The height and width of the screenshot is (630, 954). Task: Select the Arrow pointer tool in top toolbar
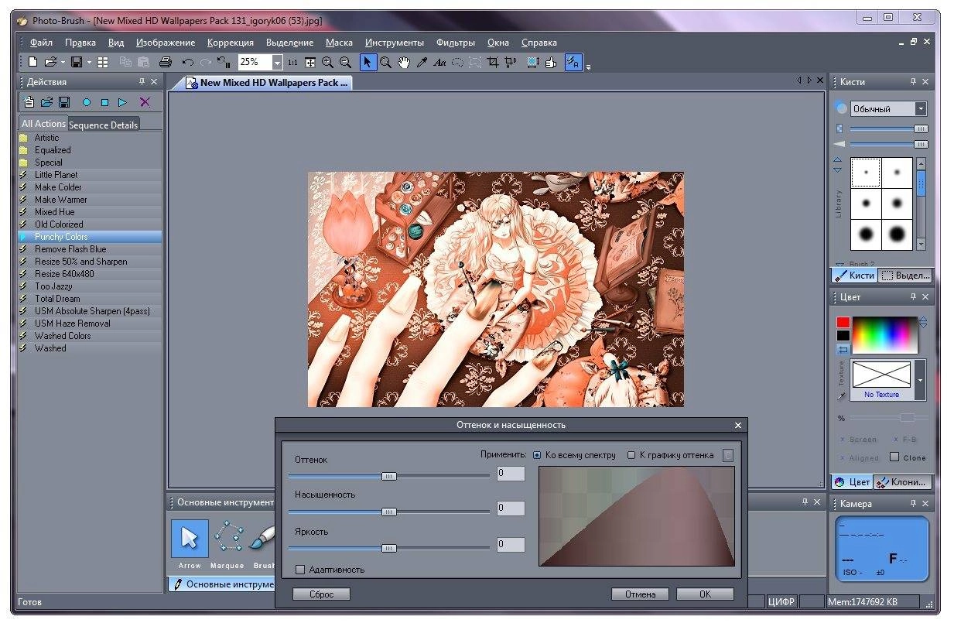(368, 63)
